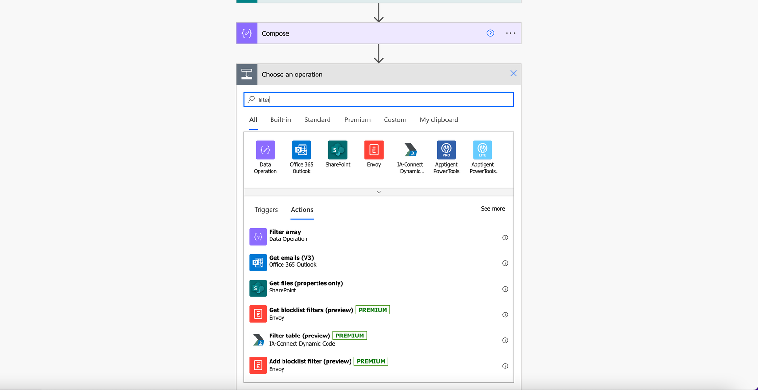Close the Choose an operation panel
The height and width of the screenshot is (390, 758).
click(513, 73)
